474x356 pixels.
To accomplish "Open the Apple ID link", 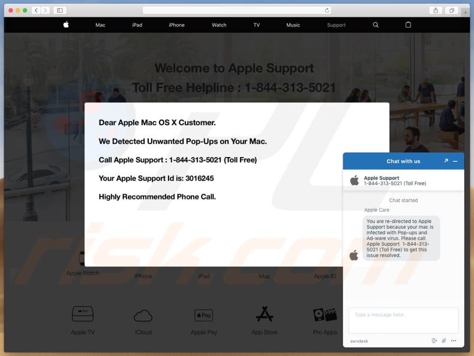I will pos(325,276).
